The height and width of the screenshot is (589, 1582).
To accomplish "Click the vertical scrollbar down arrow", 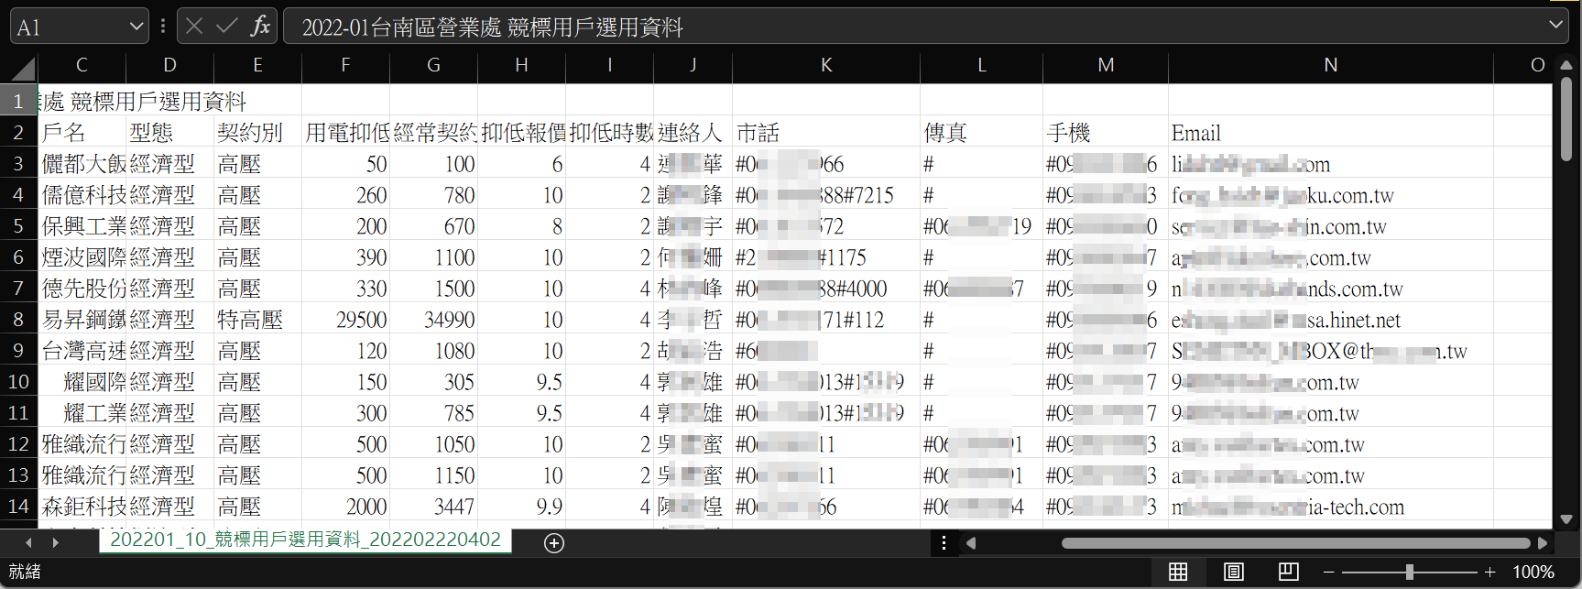I will point(1566,519).
